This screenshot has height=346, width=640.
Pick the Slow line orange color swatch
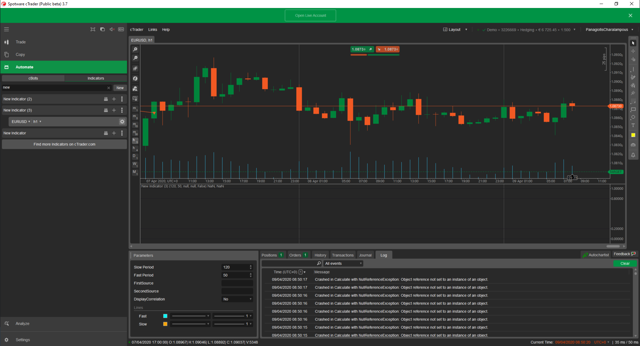(x=165, y=324)
